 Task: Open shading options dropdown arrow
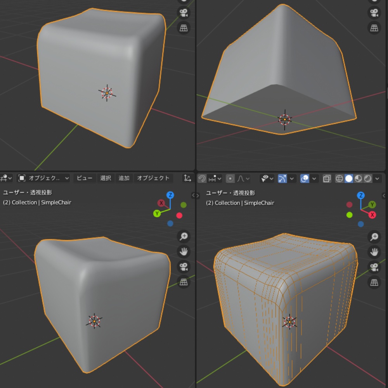point(377,178)
